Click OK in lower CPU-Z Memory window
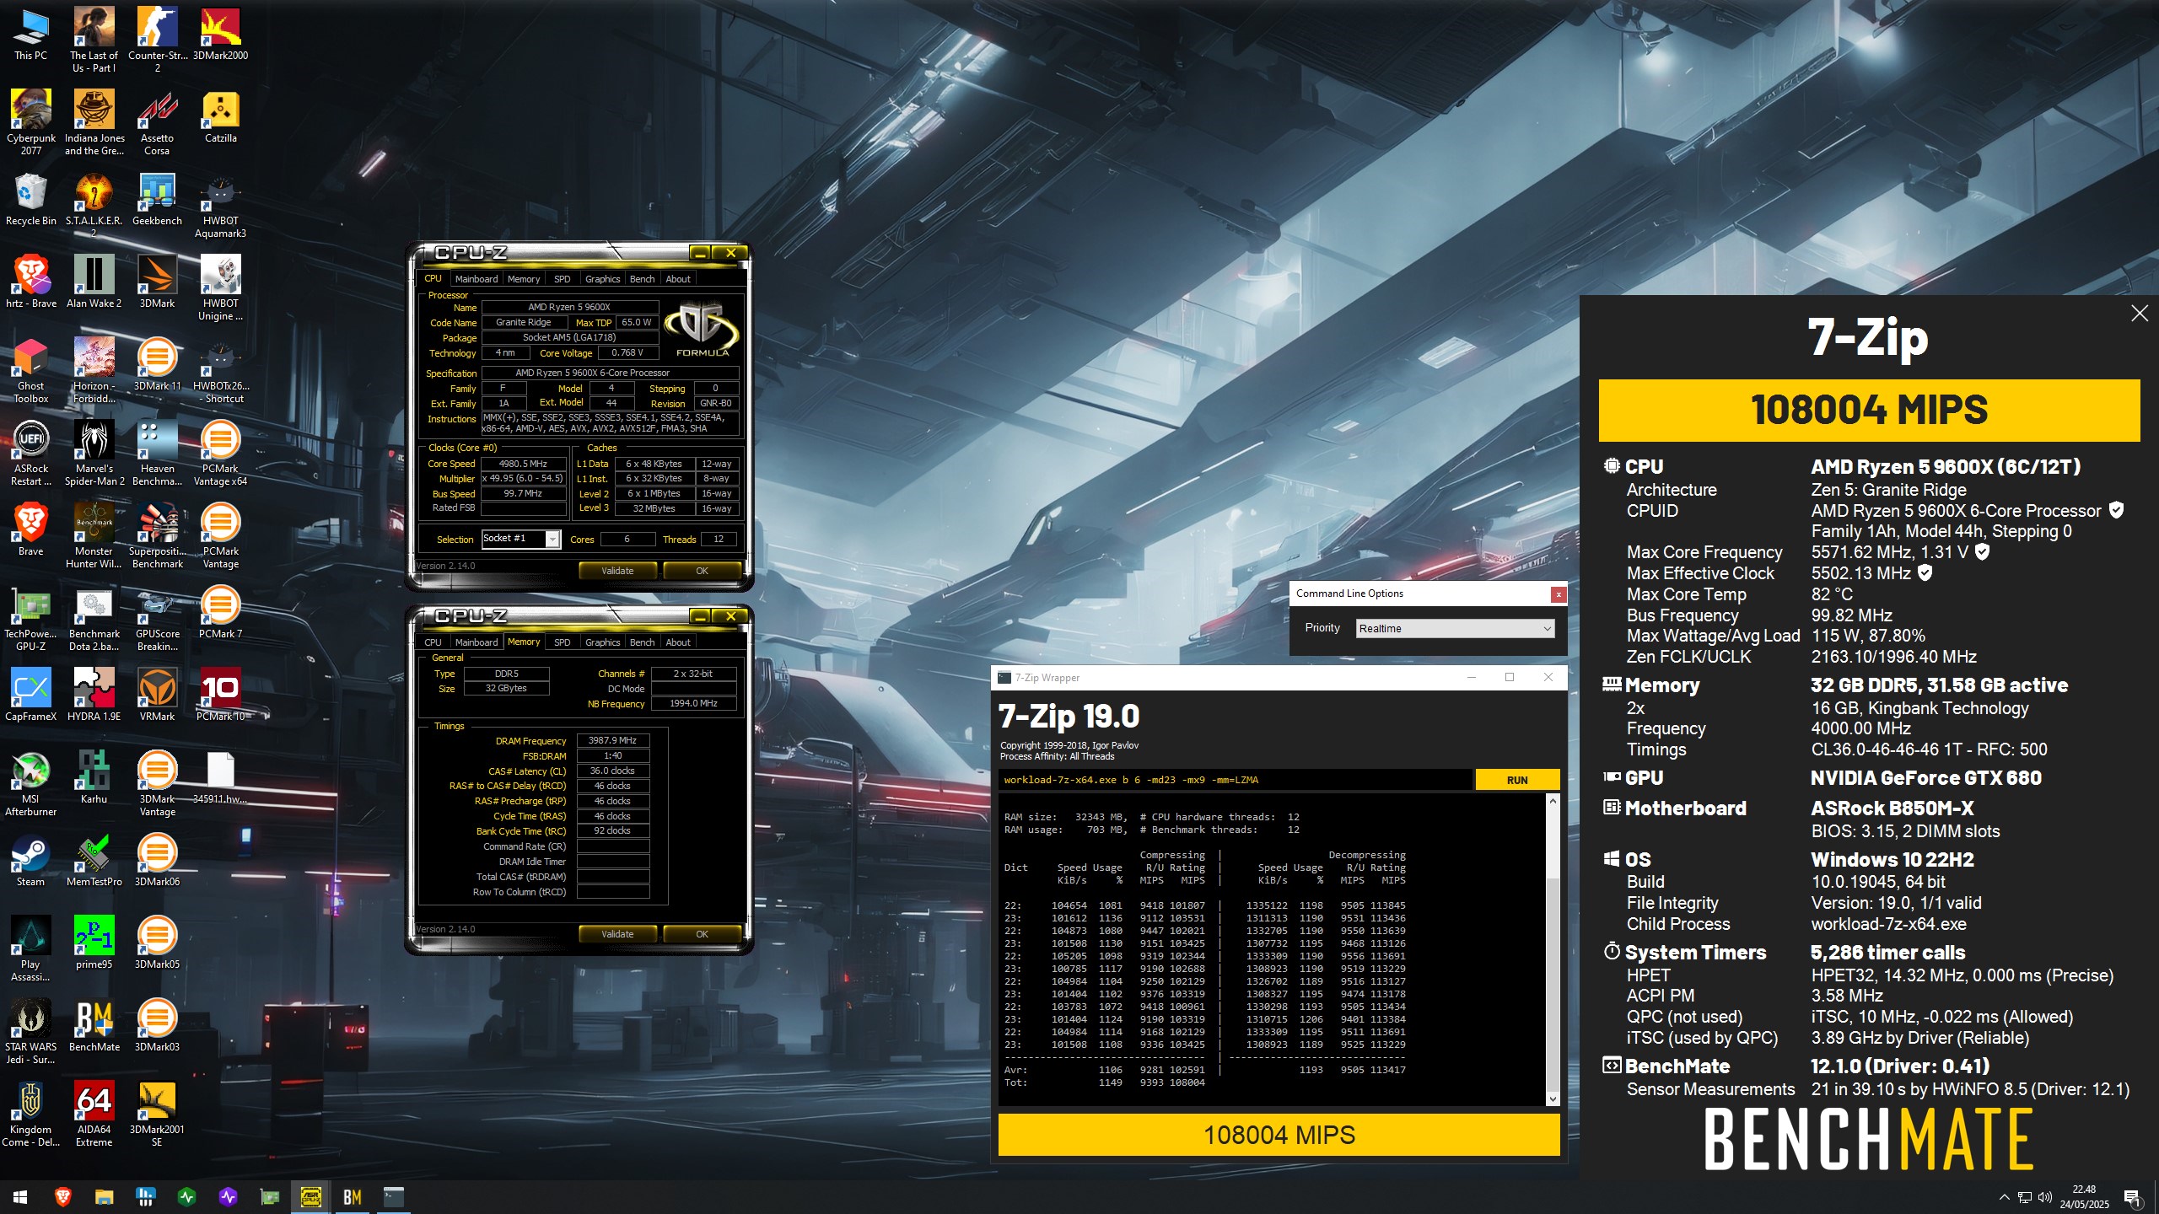2159x1214 pixels. point(702,934)
